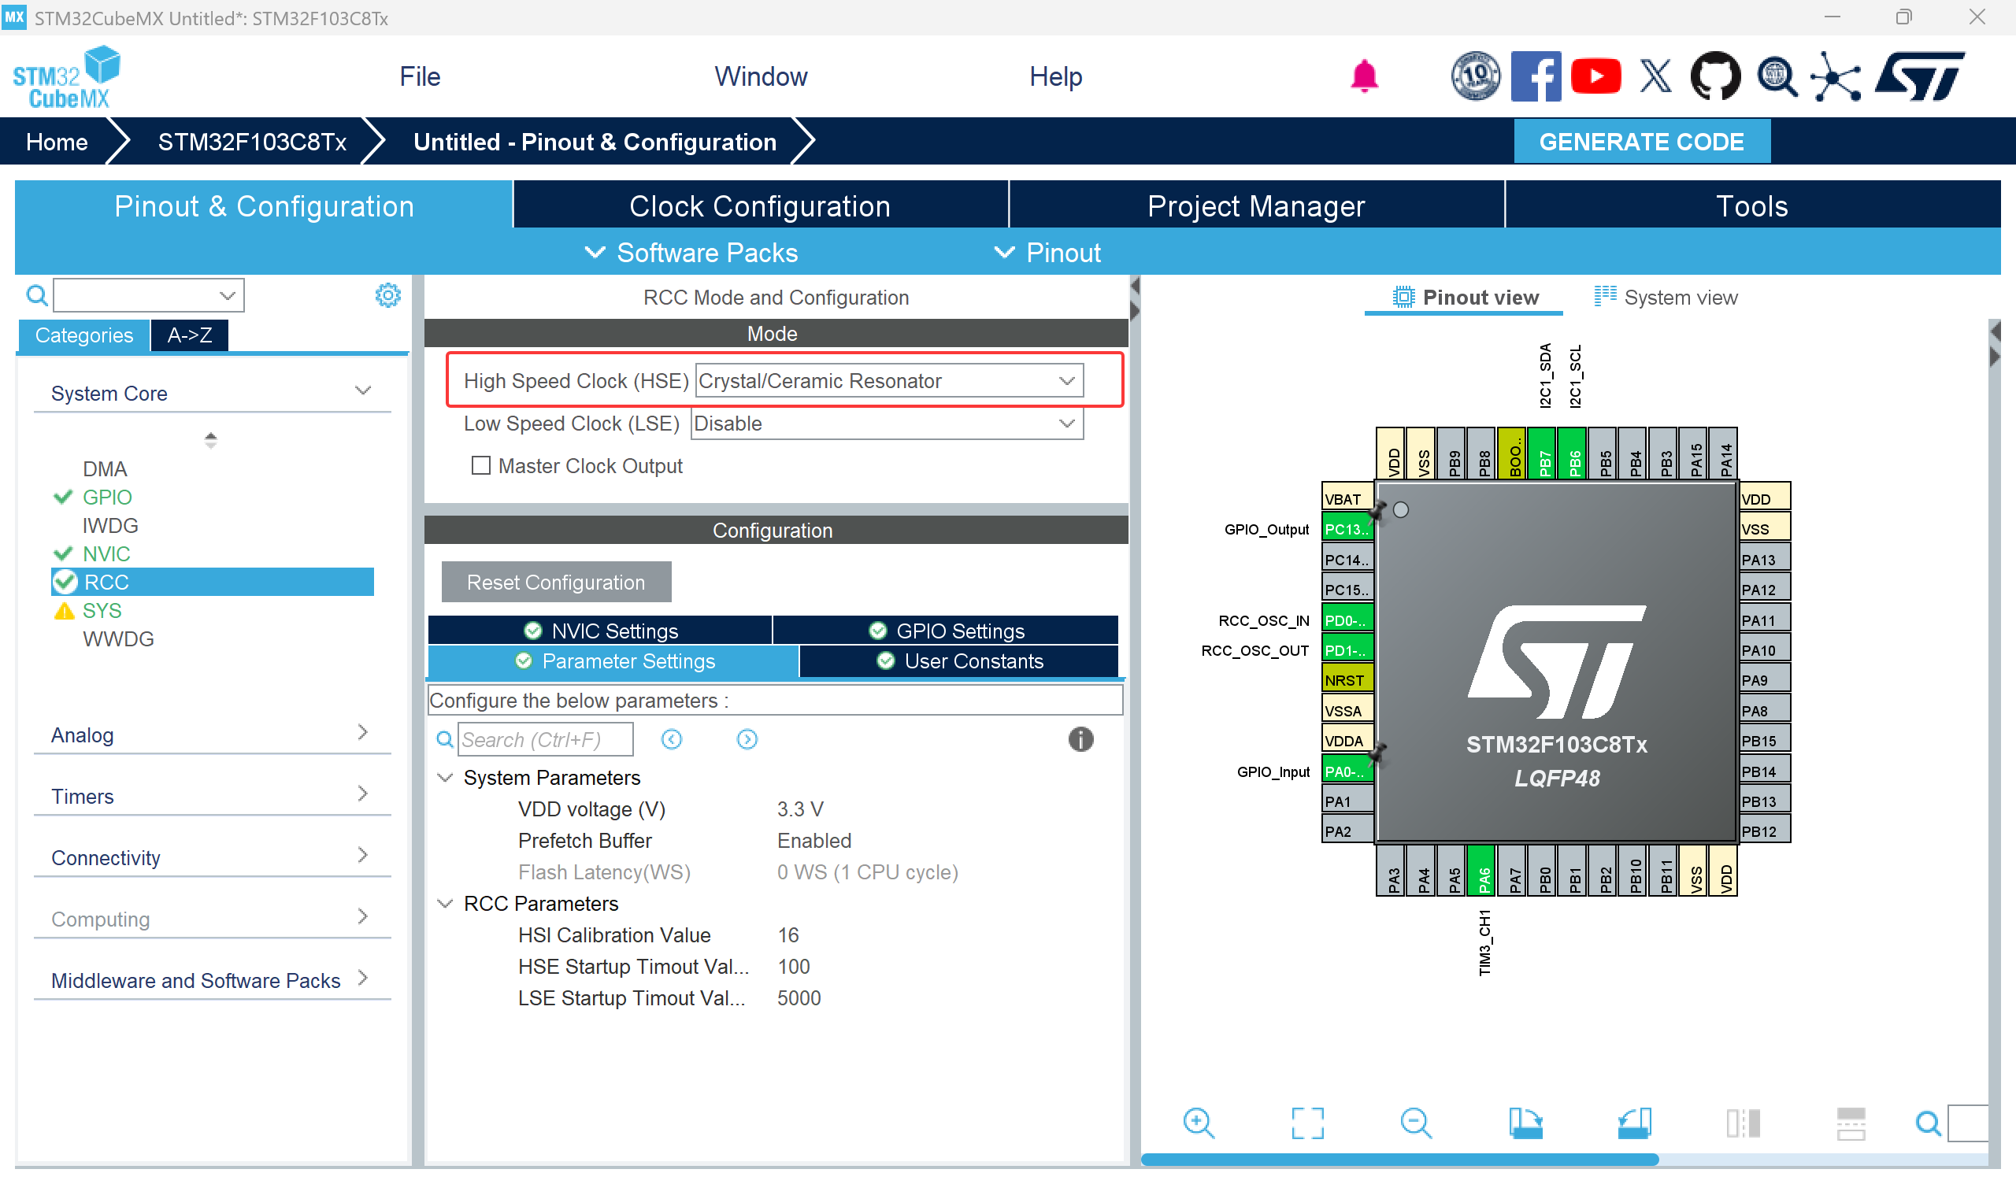Click the STM32CubeMX logo

pos(66,77)
